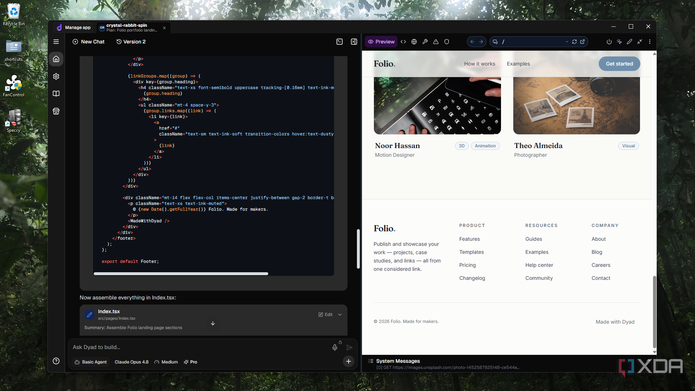Refresh the preview page
Image resolution: width=695 pixels, height=391 pixels.
574,42
